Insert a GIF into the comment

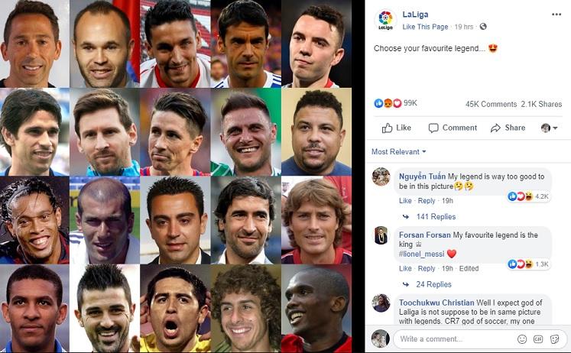pyautogui.click(x=538, y=338)
